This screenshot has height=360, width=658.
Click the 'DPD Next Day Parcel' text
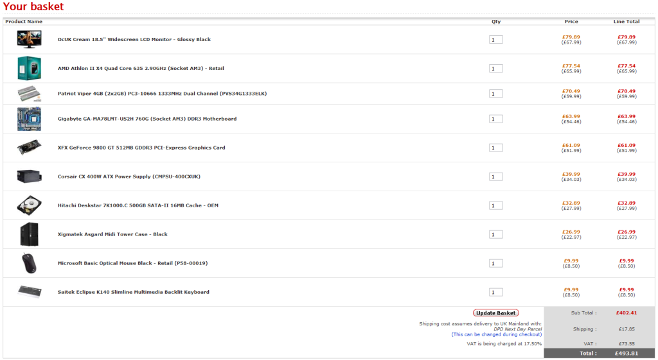(517, 329)
